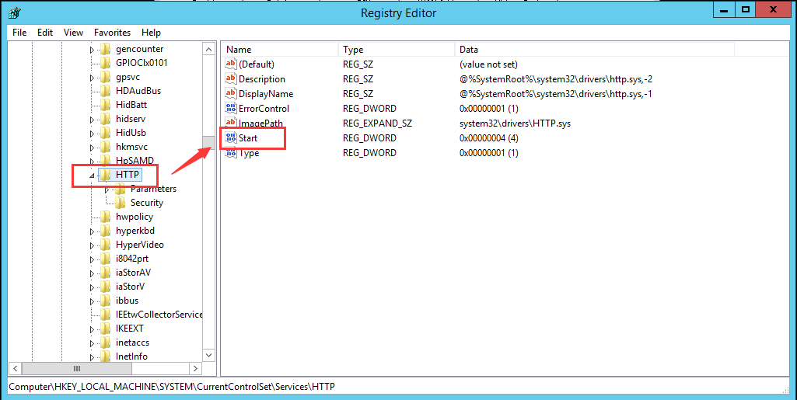The image size is (797, 400).
Task: Select the HpSAMD key
Action: tap(135, 161)
